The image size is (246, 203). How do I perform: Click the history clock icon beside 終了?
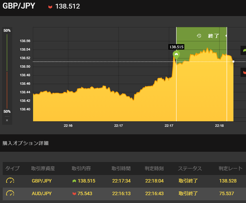pyautogui.click(x=199, y=36)
